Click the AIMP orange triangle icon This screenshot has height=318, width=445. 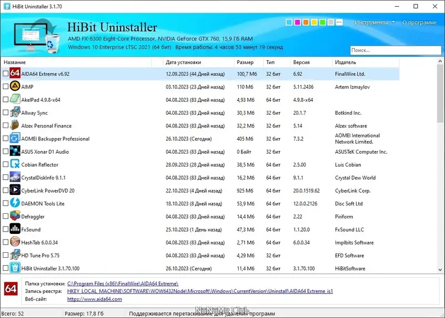pyautogui.click(x=15, y=86)
